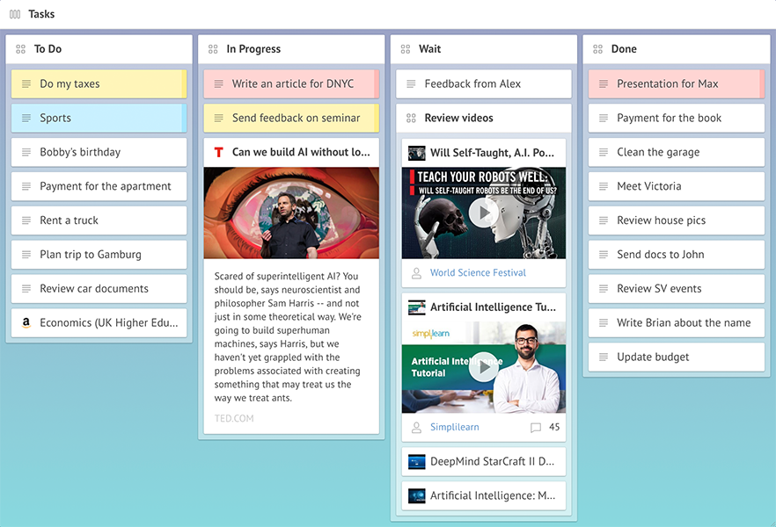Click note icon on Send feedback on seminar

[219, 118]
